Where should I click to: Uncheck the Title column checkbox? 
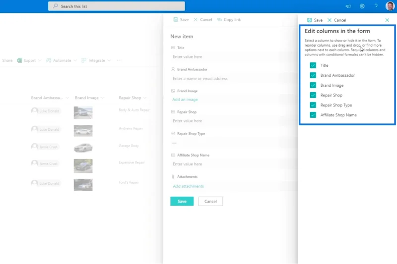pos(313,65)
